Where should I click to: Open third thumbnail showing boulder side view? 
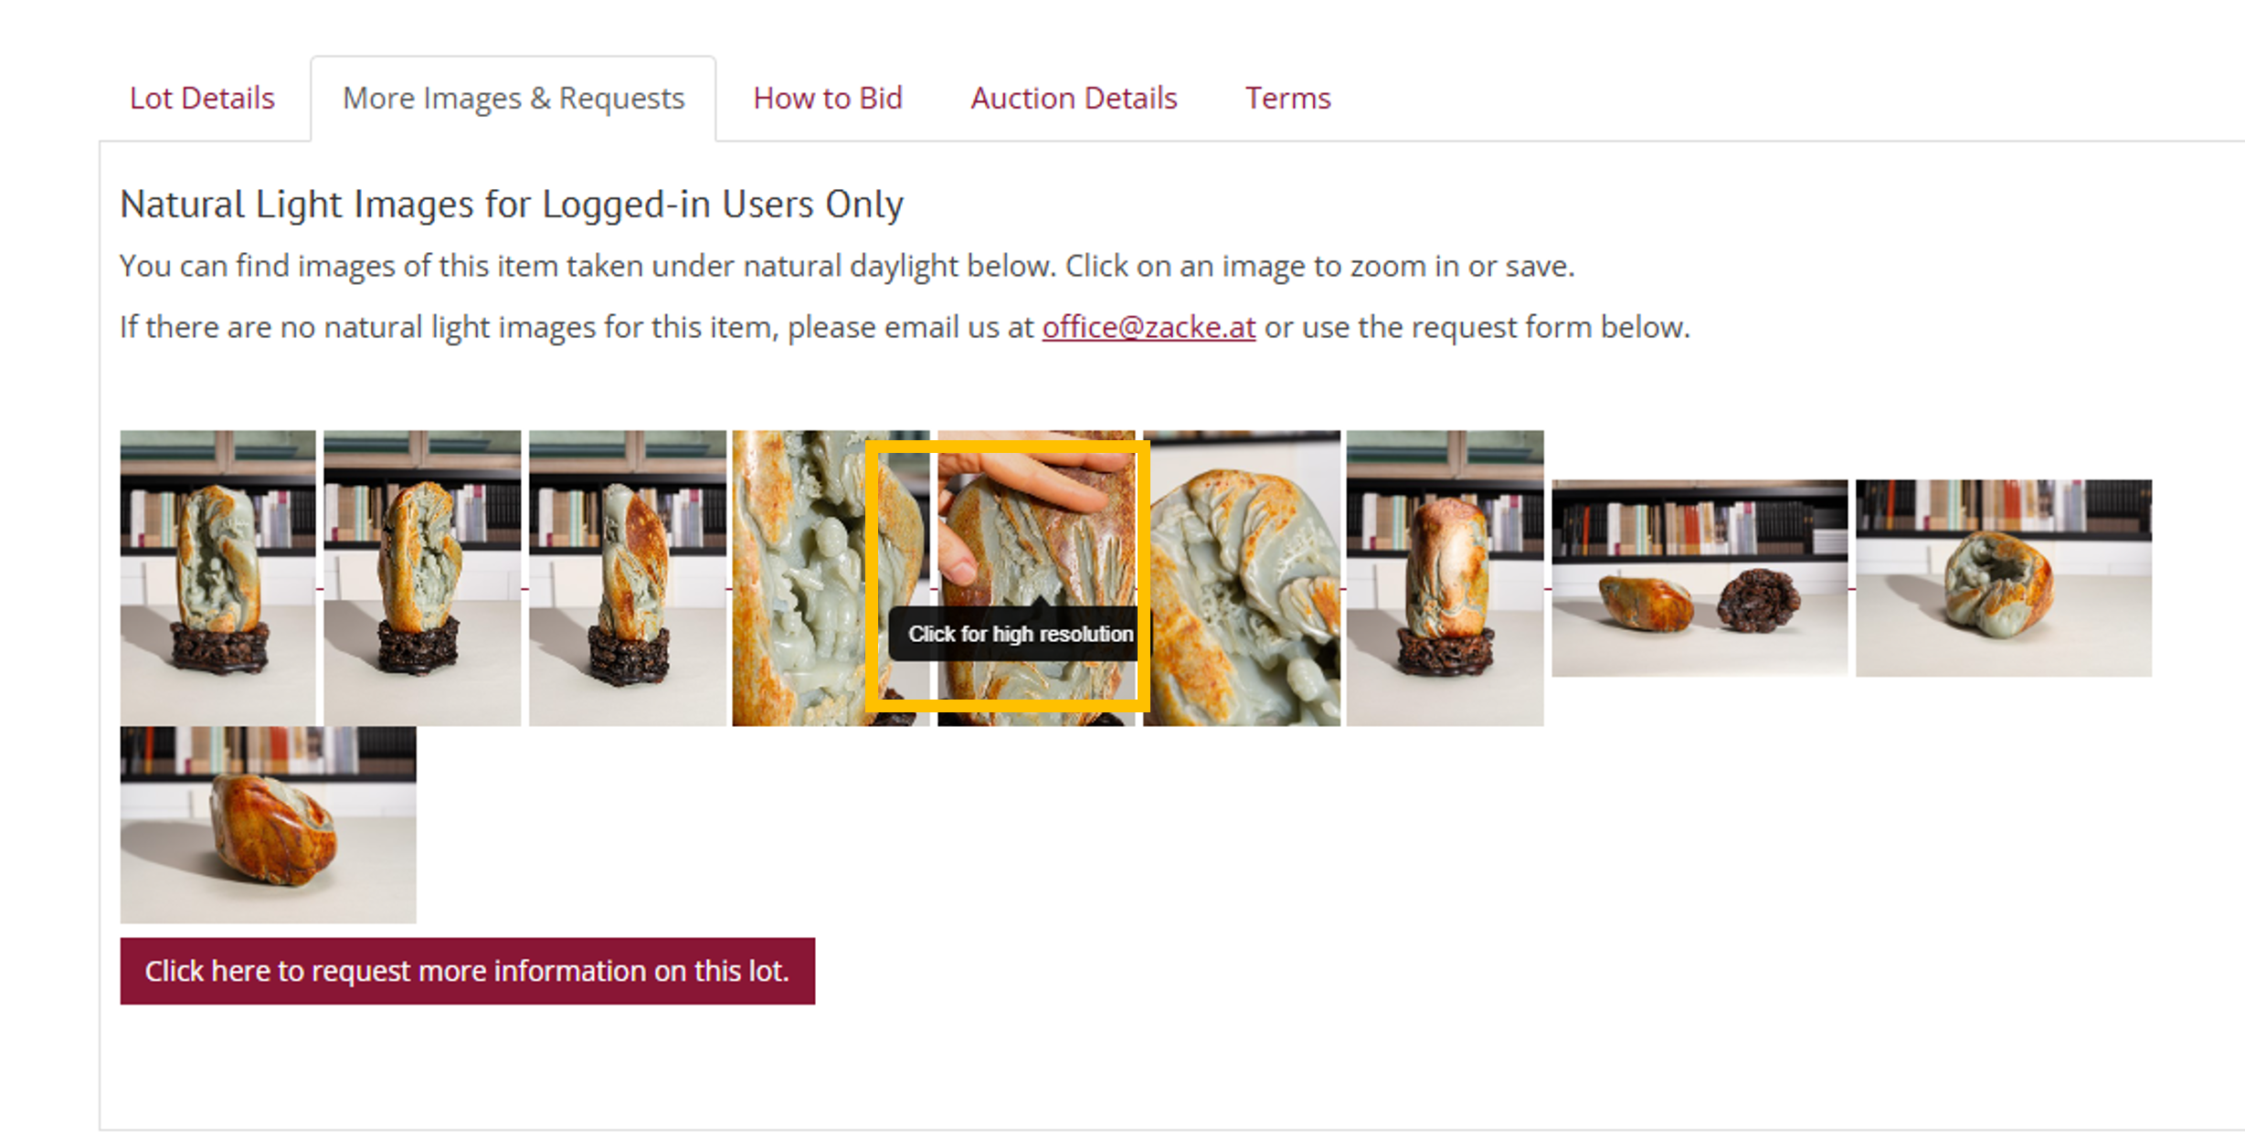click(627, 578)
